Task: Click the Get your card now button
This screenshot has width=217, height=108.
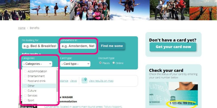Action: click(173, 47)
